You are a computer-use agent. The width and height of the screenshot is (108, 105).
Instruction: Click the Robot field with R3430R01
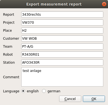point(62,55)
